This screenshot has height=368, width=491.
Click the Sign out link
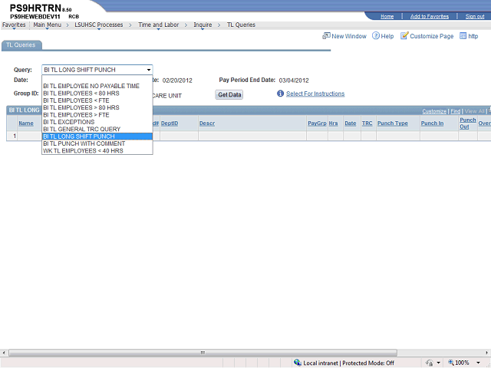[x=475, y=16]
